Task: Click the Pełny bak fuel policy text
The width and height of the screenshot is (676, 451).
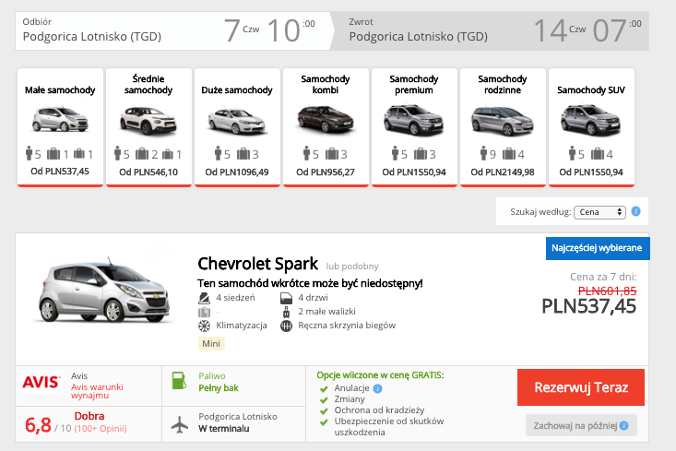Action: 219,388
